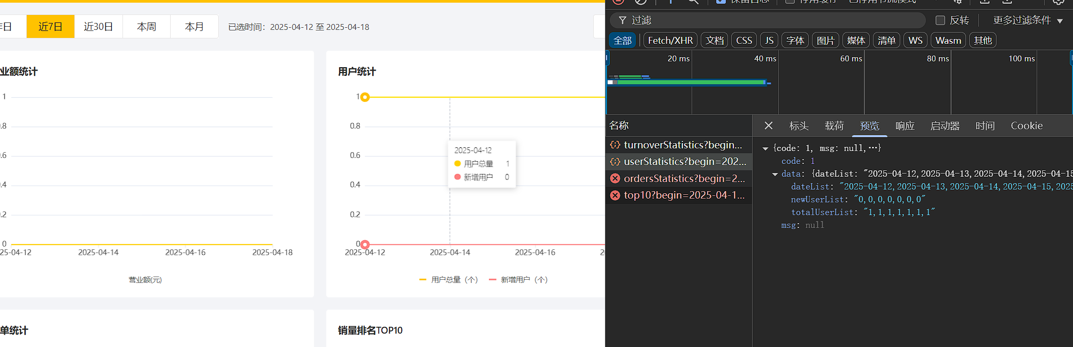The image size is (1073, 347).
Task: Select the userStatistics request row
Action: (679, 161)
